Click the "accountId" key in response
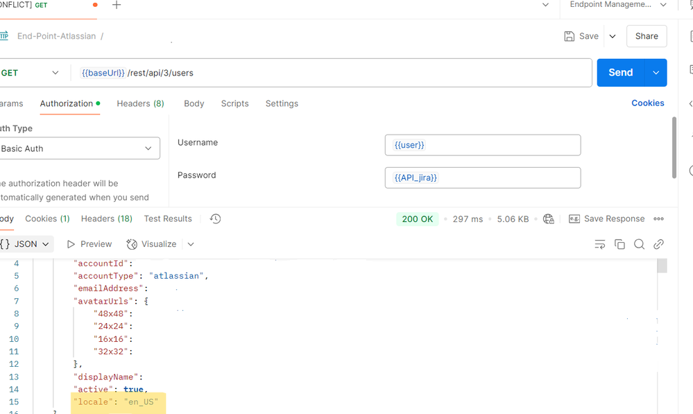The width and height of the screenshot is (693, 414). pos(101,264)
